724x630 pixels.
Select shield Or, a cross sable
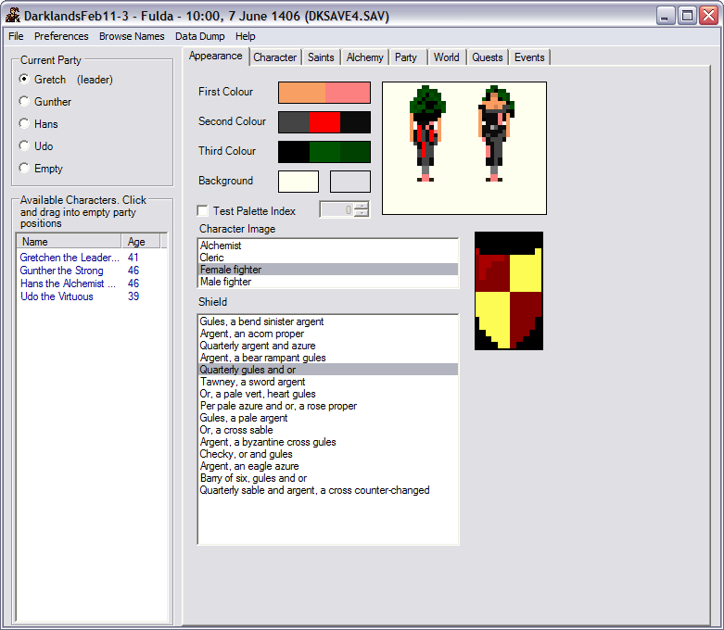pos(328,429)
